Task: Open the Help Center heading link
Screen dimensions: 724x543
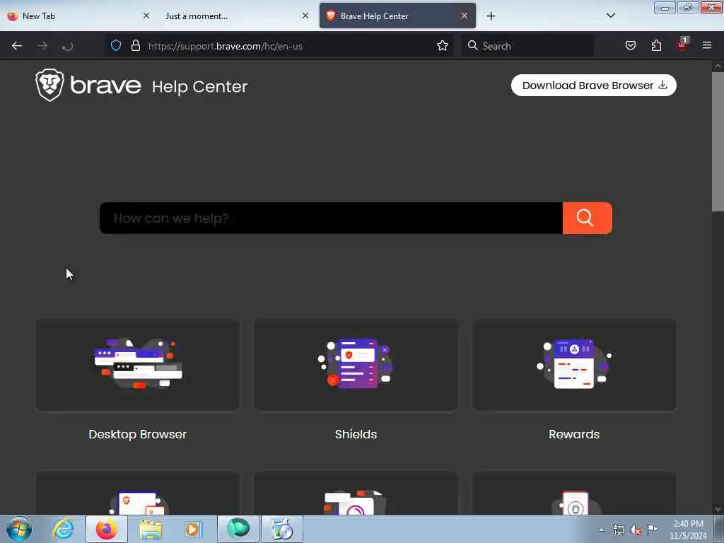Action: click(199, 86)
